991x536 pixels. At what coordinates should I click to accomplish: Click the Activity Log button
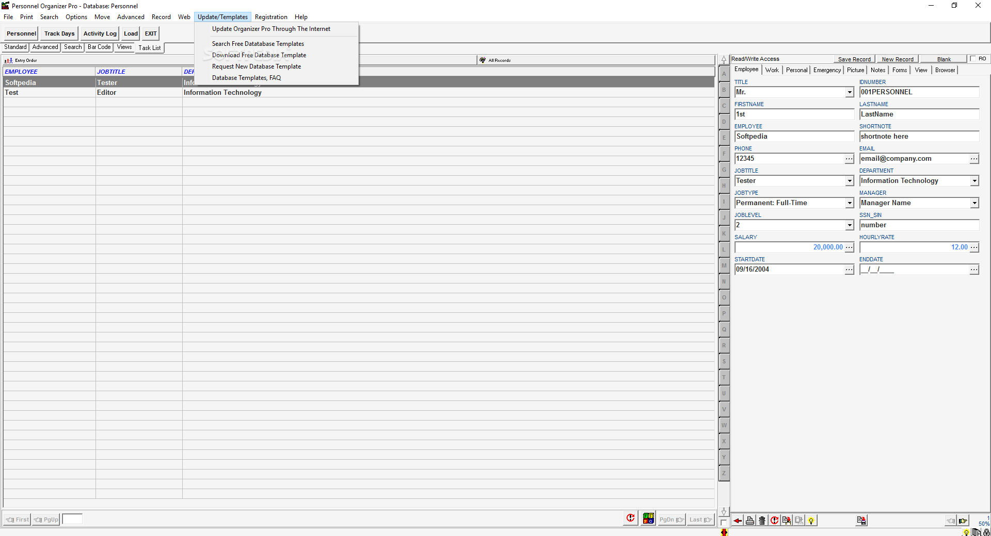pyautogui.click(x=100, y=33)
